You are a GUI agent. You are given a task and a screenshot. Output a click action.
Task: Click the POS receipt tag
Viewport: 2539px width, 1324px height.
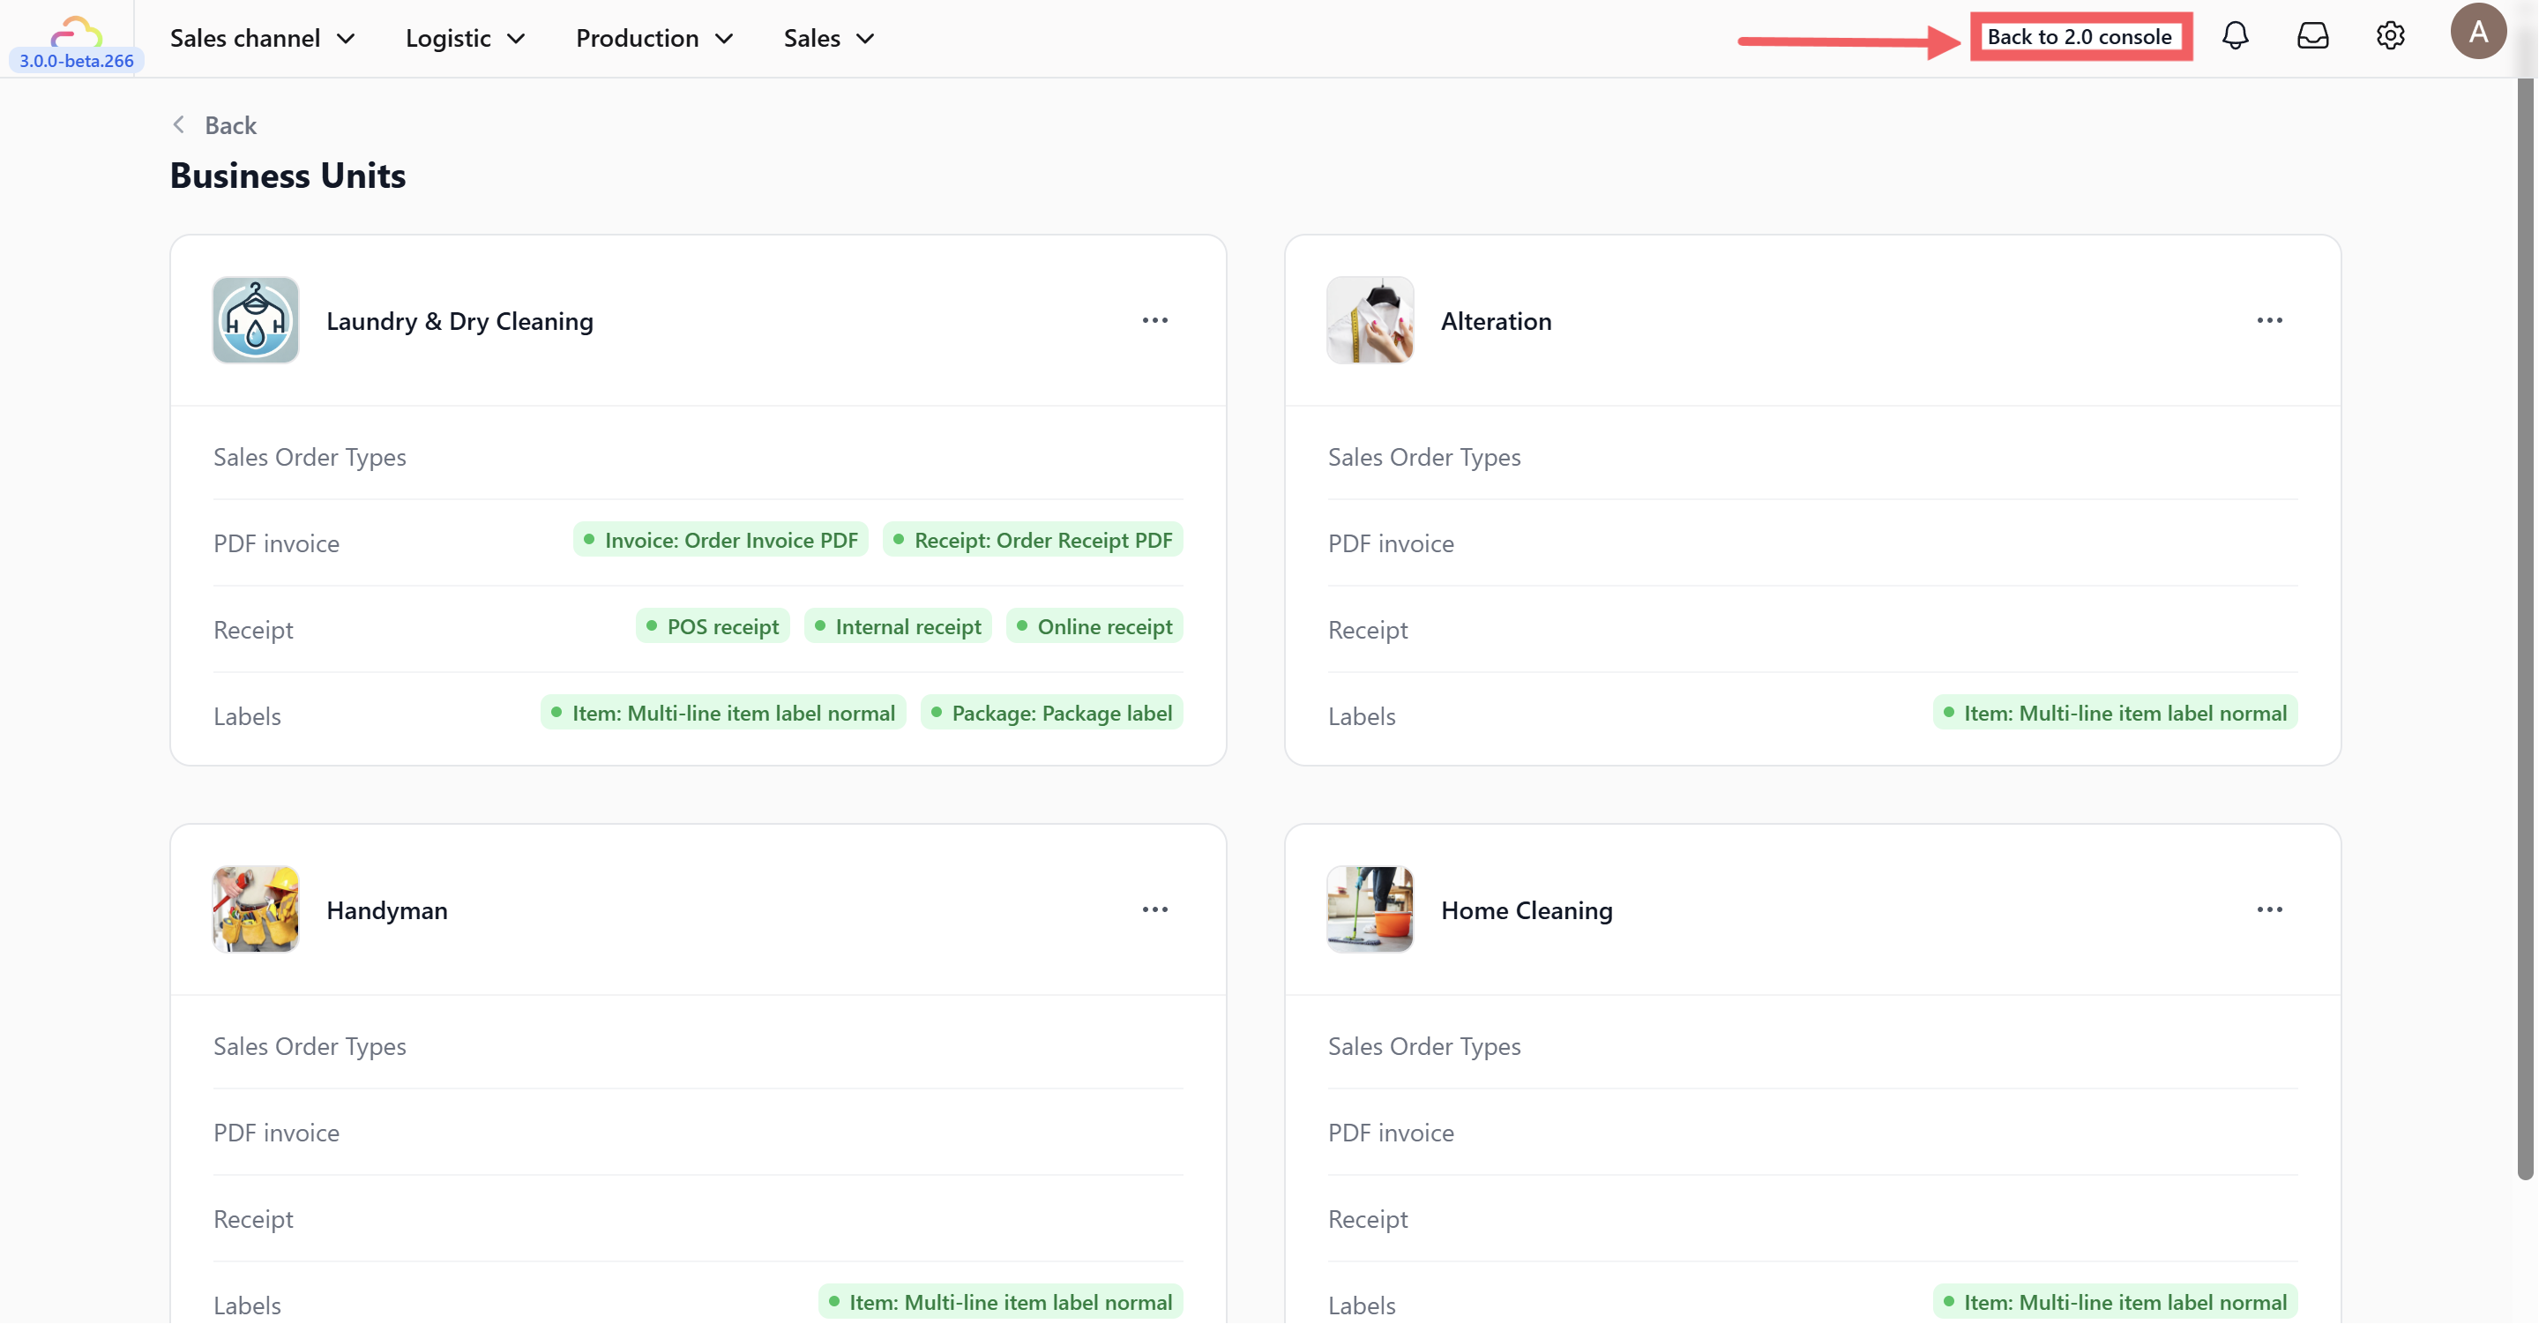click(x=713, y=627)
